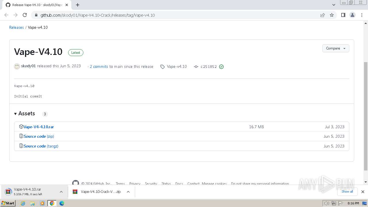Viewport: 368px width, 207px height.
Task: Open the 2 commits link
Action: click(99, 66)
